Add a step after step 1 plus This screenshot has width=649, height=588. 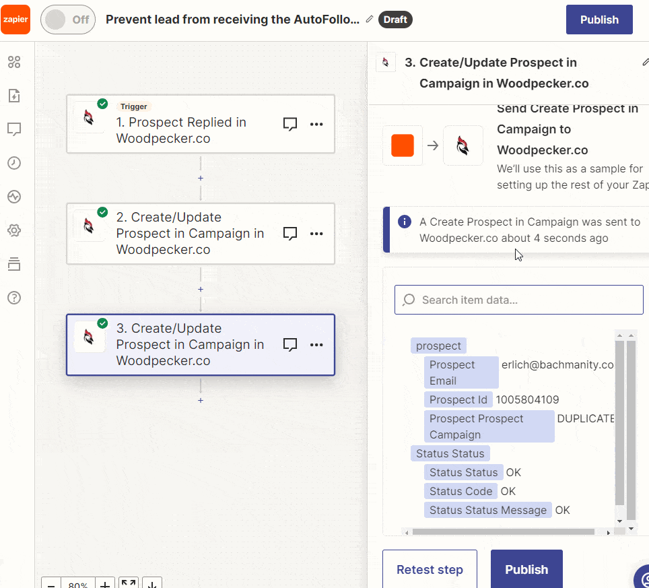pos(201,178)
